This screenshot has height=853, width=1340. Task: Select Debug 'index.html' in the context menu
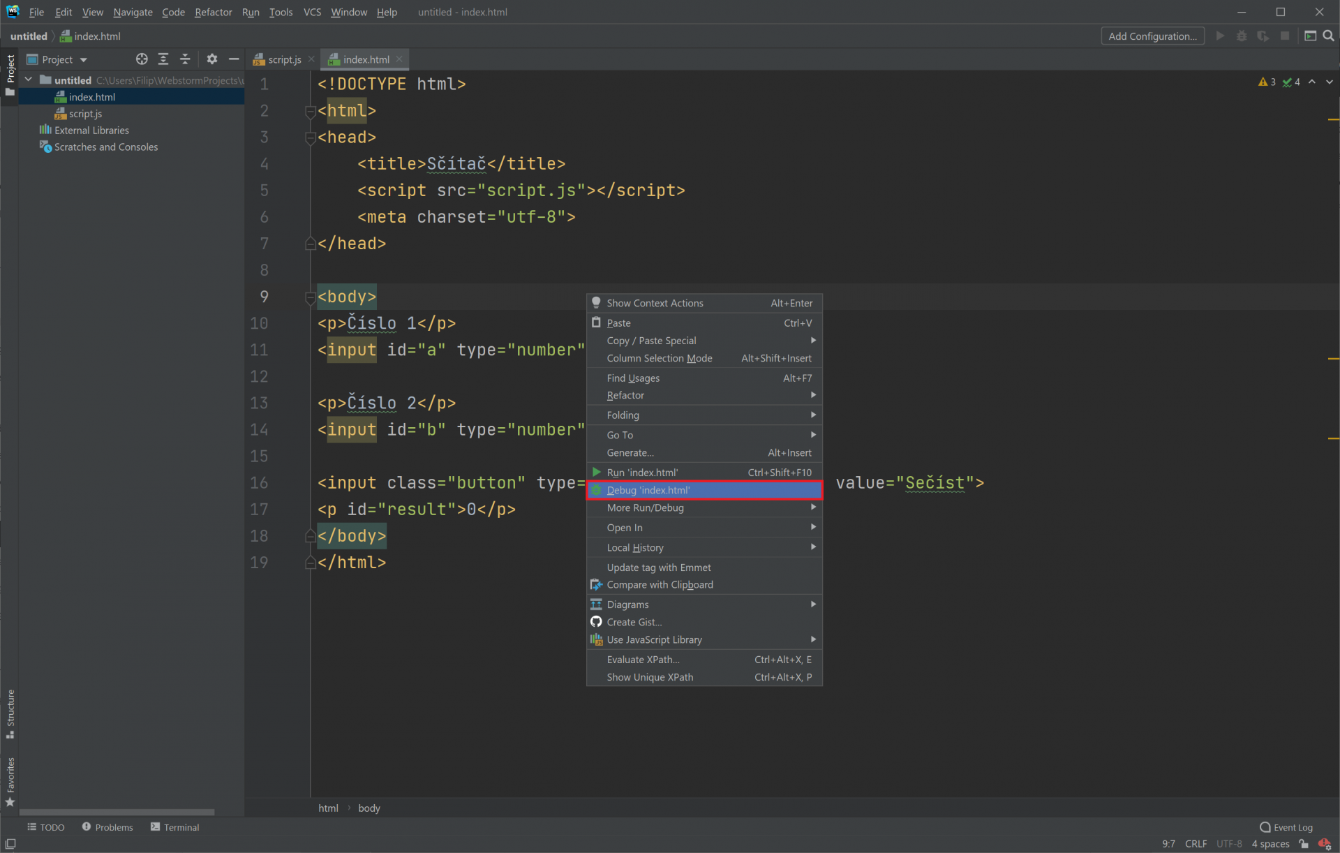coord(704,490)
